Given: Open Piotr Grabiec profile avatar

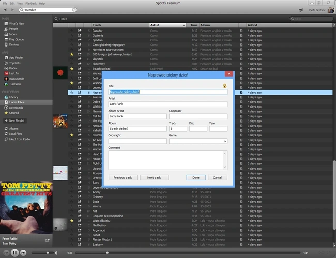Looking at the screenshot, I should click(x=331, y=10).
